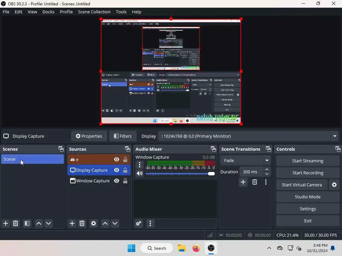The image size is (342, 256).
Task: Open Audio Mixer bottom options menu dots
Action: (150, 223)
